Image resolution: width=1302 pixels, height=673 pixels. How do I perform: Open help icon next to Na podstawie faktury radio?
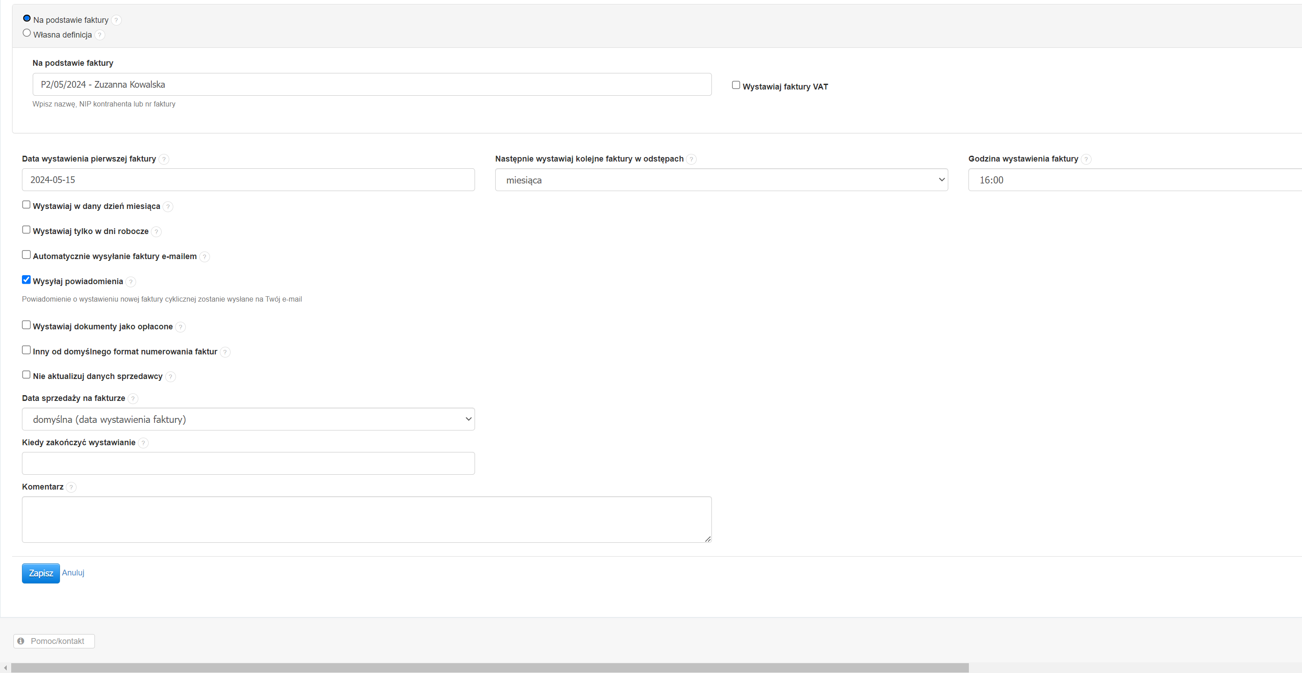click(x=116, y=20)
